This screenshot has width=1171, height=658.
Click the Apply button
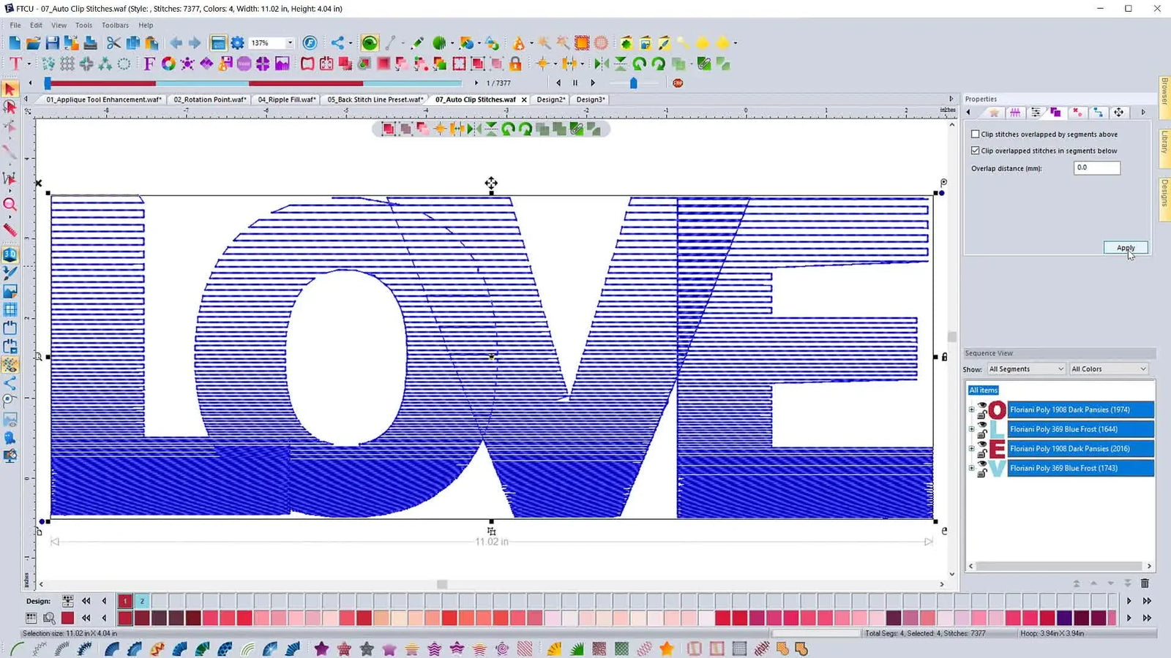tap(1125, 248)
